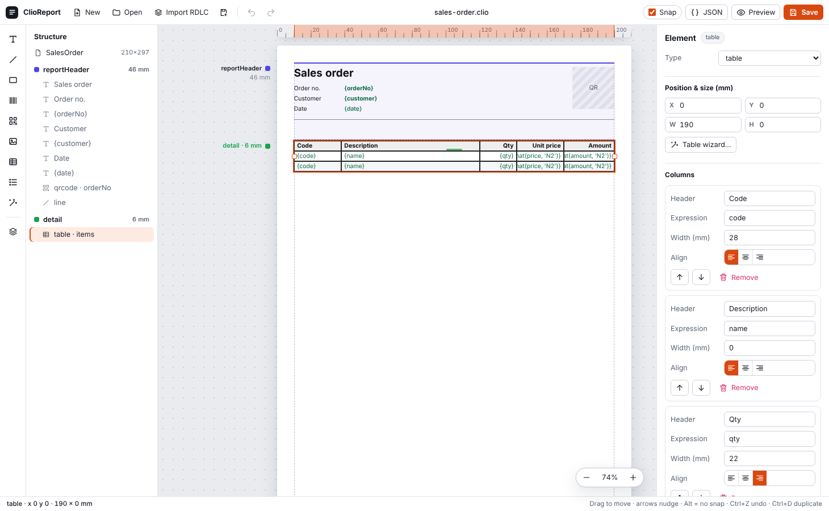Set Code column align right
This screenshot has height=511, width=829.
pos(760,258)
